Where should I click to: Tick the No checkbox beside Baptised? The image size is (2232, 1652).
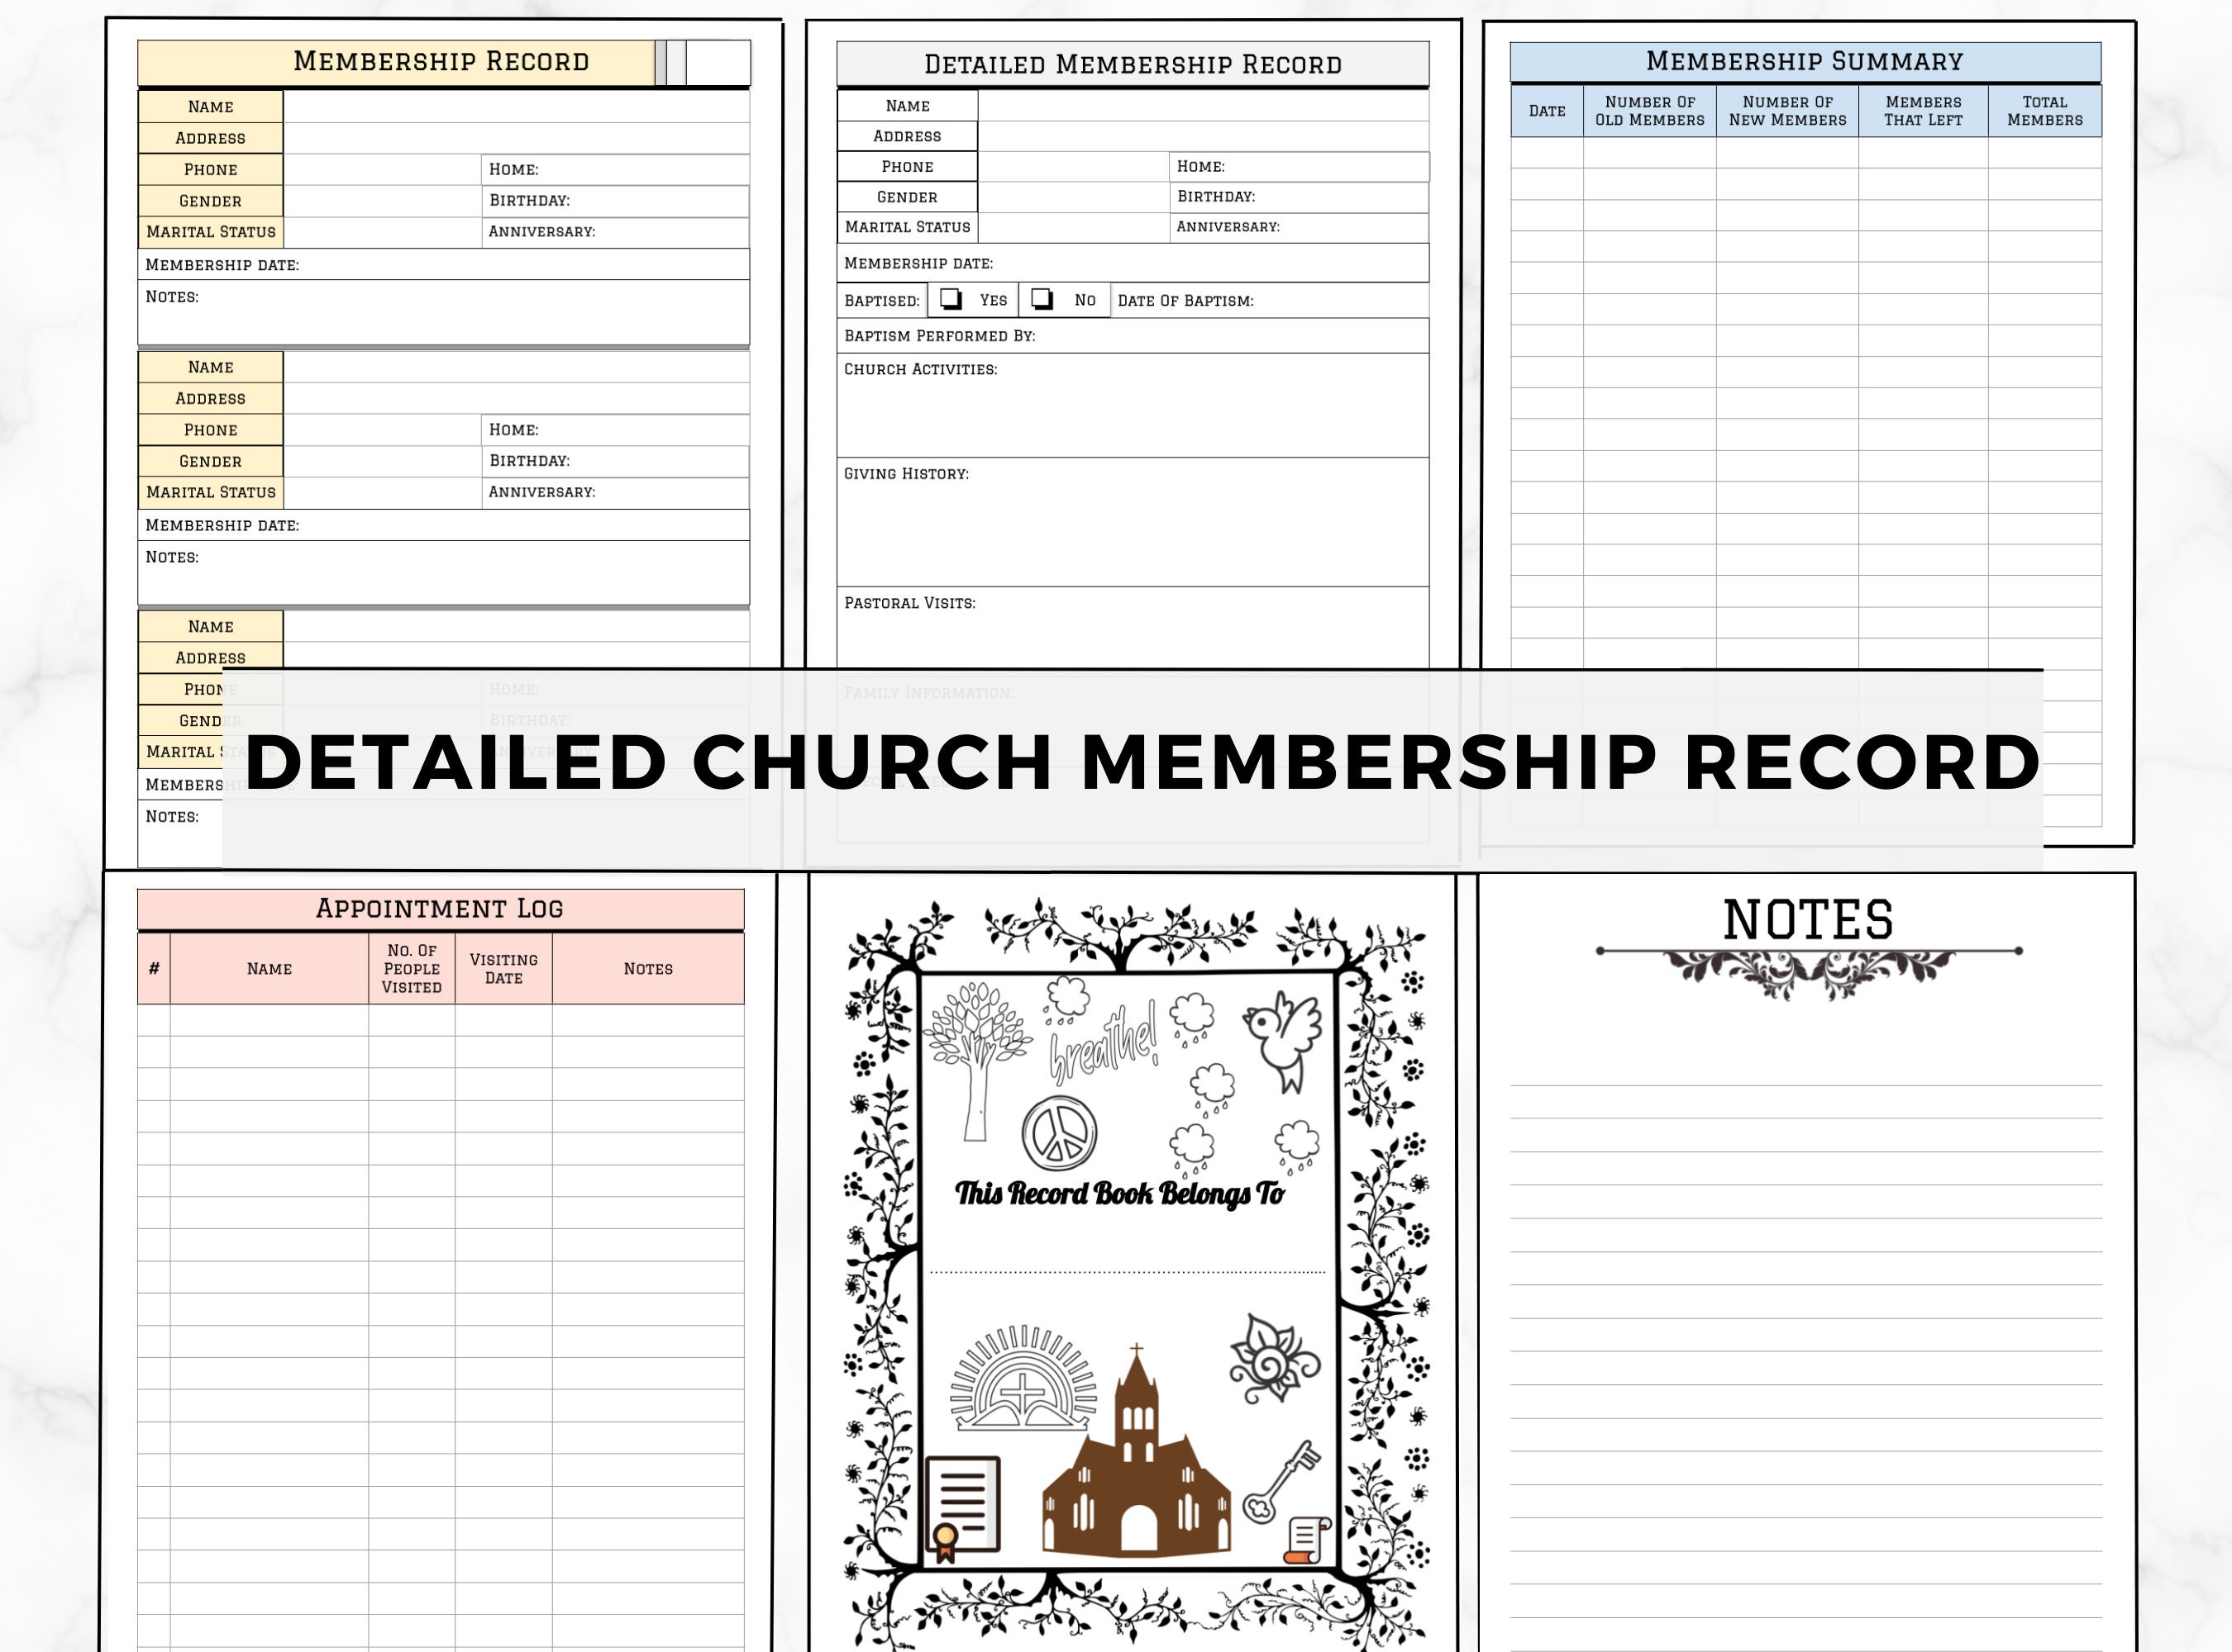pos(1042,299)
